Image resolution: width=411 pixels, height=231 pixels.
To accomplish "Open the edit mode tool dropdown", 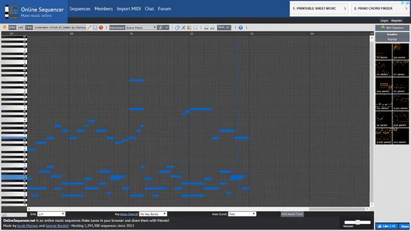I will pos(163,28).
